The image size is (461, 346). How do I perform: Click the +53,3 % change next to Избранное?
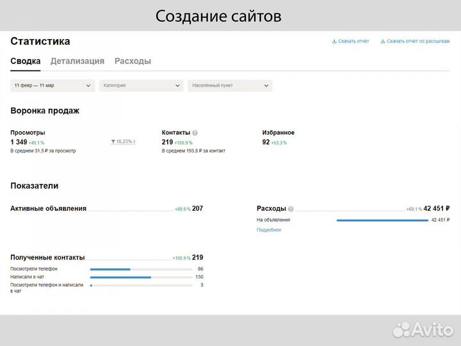coord(279,143)
